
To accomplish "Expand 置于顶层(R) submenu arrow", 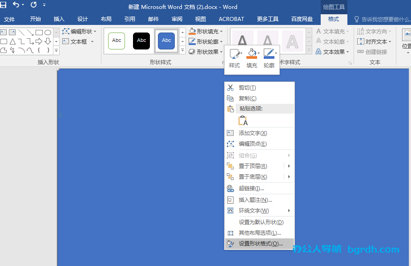I will pos(289,166).
